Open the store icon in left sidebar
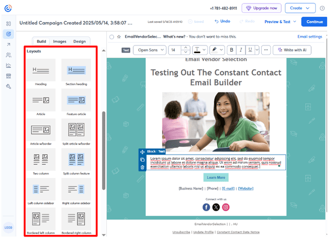This screenshot has height=239, width=329. point(9,76)
